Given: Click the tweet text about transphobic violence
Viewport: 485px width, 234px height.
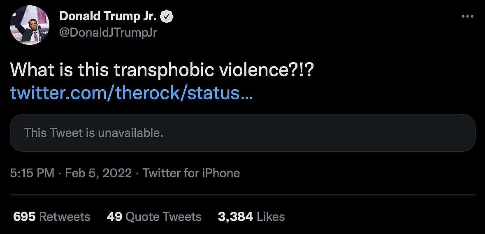Looking at the screenshot, I should (162, 70).
